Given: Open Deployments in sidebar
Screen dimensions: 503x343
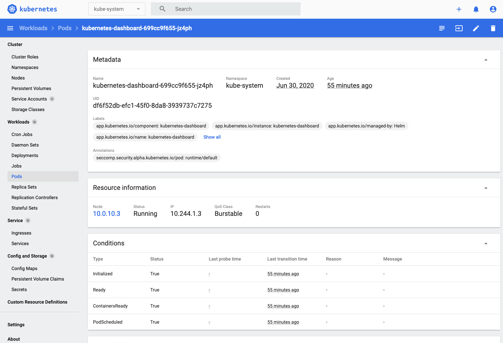Looking at the screenshot, I should 25,155.
